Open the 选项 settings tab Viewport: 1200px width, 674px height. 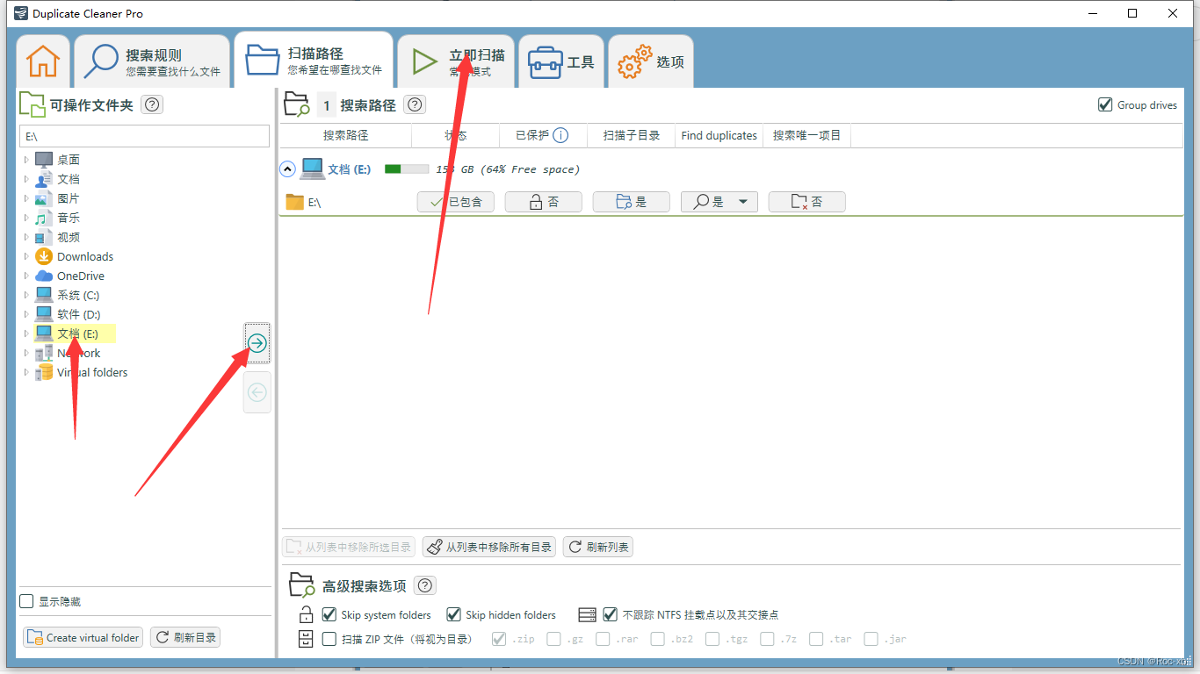click(651, 61)
